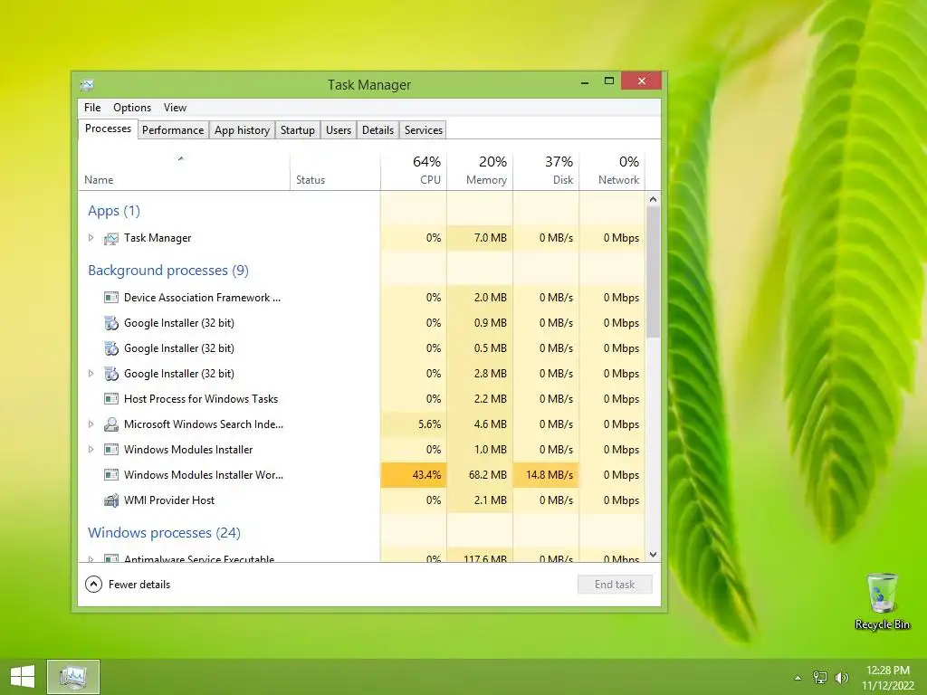Click the 'Windows processes (24)' group heading
Viewport: 927px width, 695px height.
165,532
